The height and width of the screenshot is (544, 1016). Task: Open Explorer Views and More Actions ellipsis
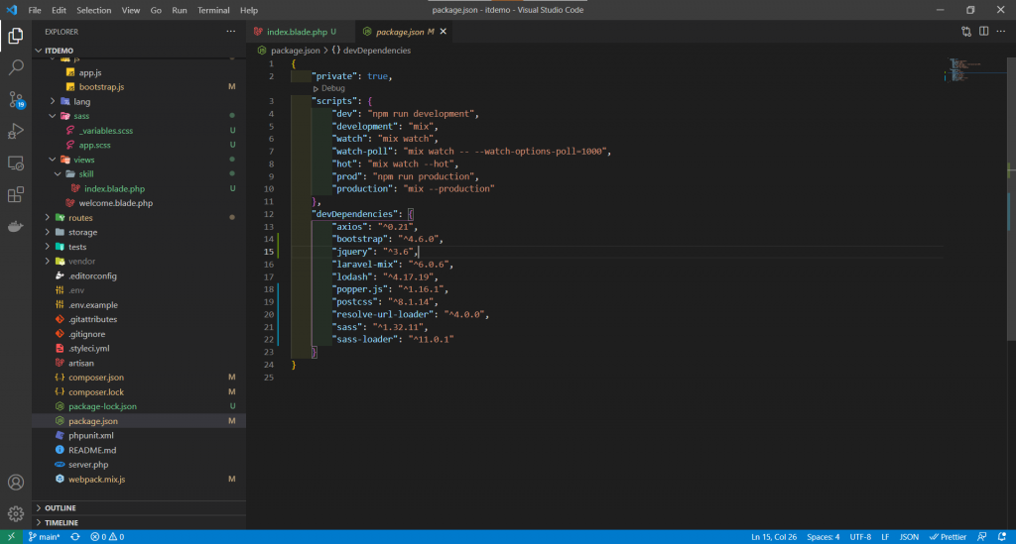coord(230,32)
